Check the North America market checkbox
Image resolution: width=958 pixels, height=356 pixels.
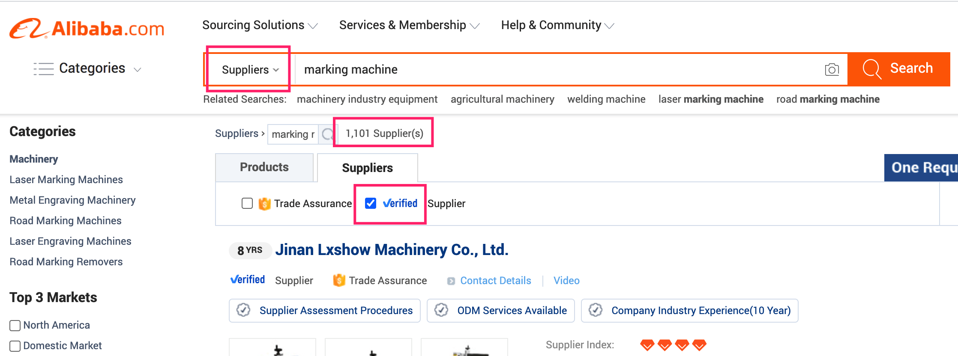pyautogui.click(x=15, y=326)
